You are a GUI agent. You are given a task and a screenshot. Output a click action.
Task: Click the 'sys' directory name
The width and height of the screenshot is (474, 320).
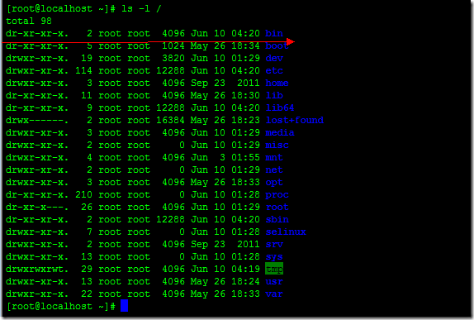(x=274, y=256)
